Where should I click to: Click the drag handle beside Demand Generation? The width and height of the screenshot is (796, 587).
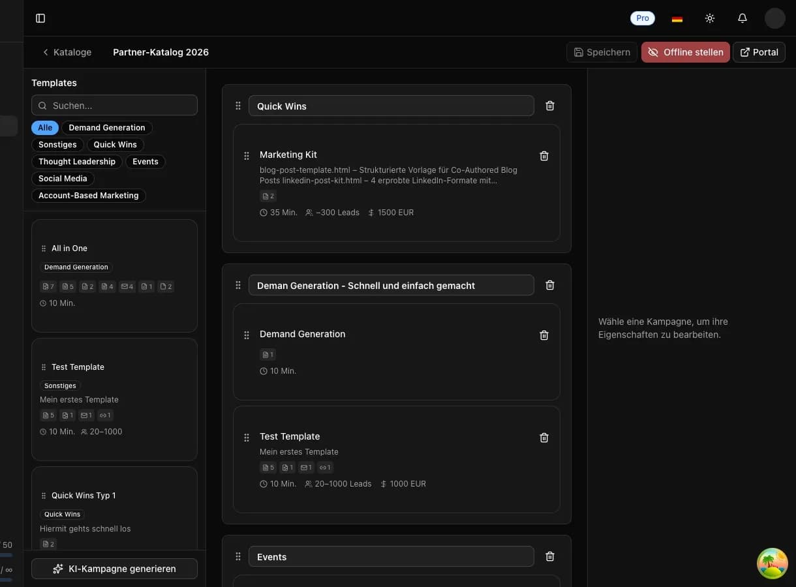[x=247, y=335]
